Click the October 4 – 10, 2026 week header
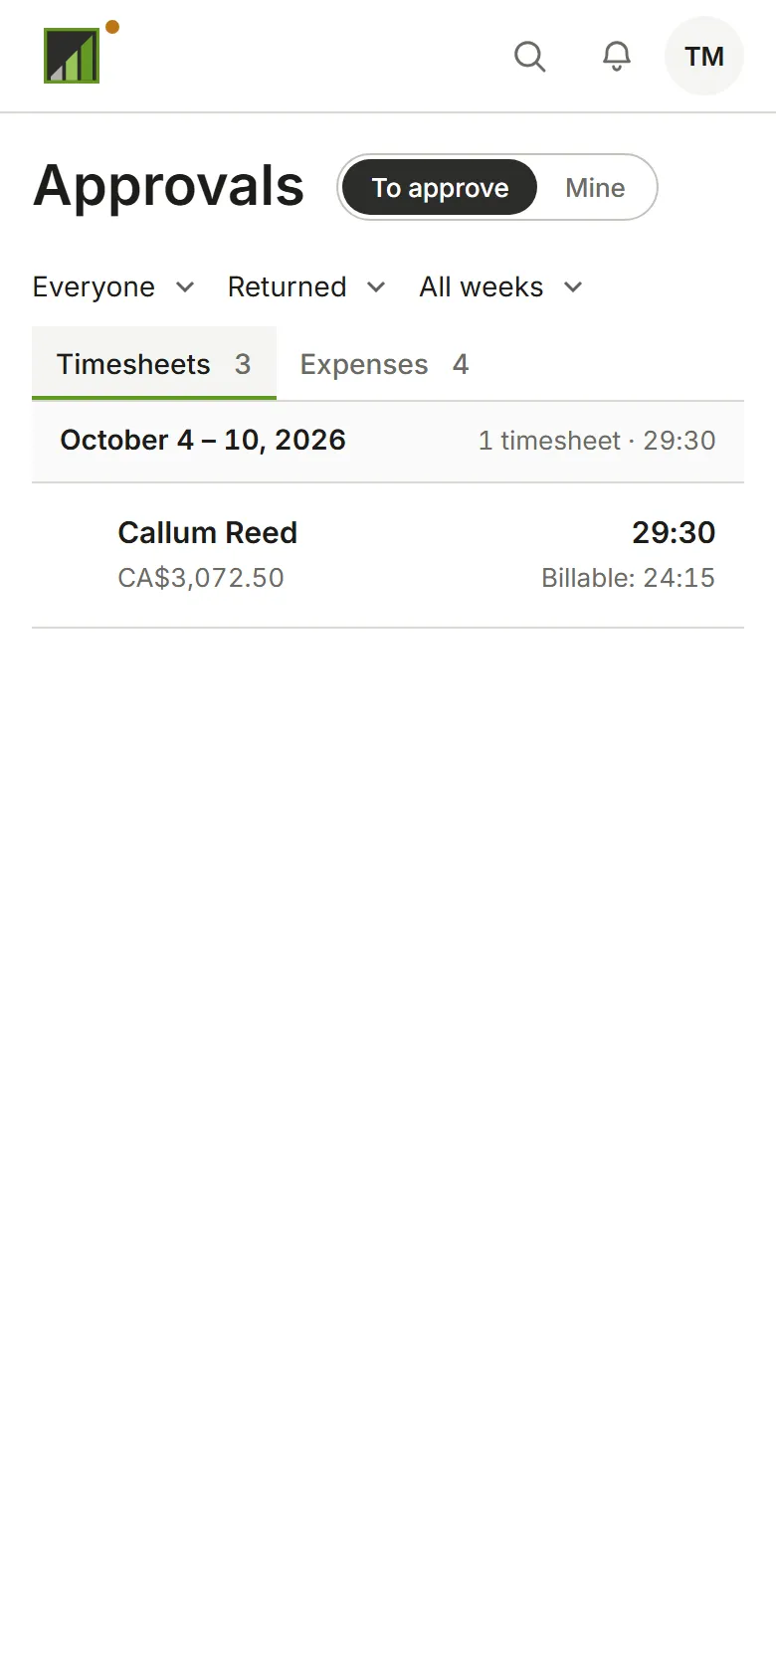 pyautogui.click(x=388, y=441)
